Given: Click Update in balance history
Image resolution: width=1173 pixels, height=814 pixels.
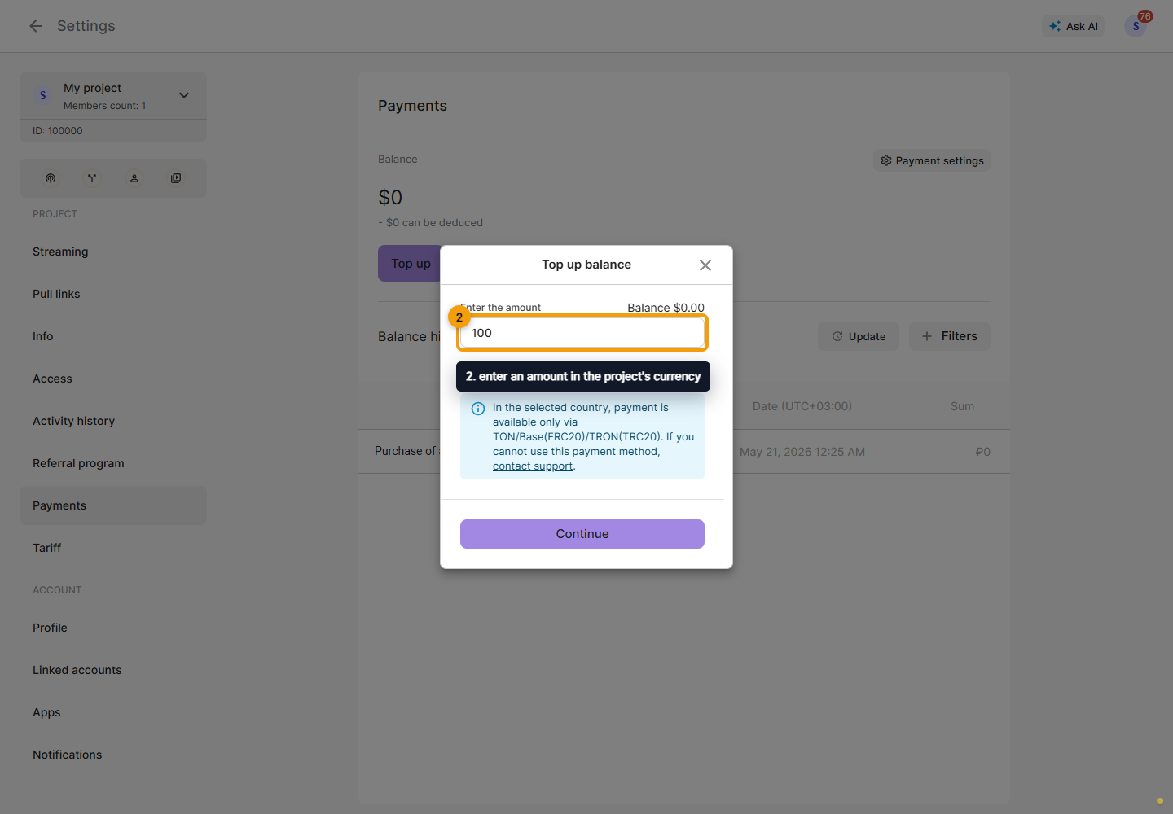Looking at the screenshot, I should point(859,336).
